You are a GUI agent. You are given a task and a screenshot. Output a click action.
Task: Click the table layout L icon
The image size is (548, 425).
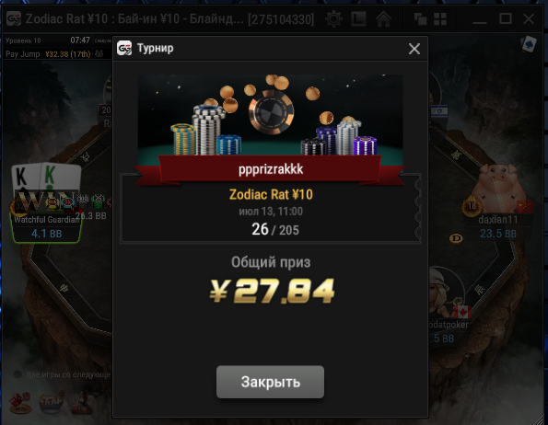(358, 18)
